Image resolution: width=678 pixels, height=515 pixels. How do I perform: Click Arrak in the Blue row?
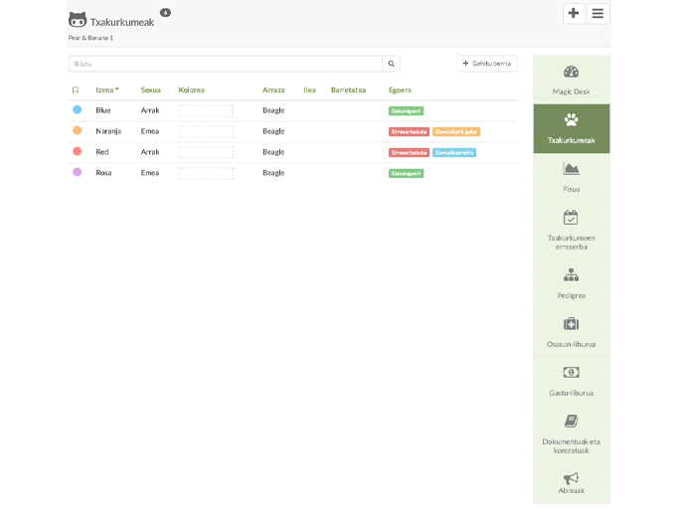[x=150, y=110]
